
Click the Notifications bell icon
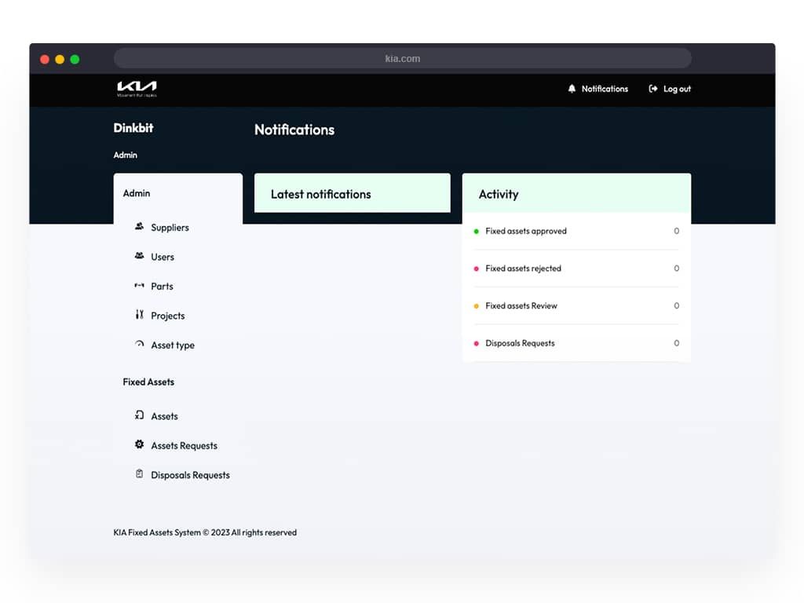(x=572, y=89)
